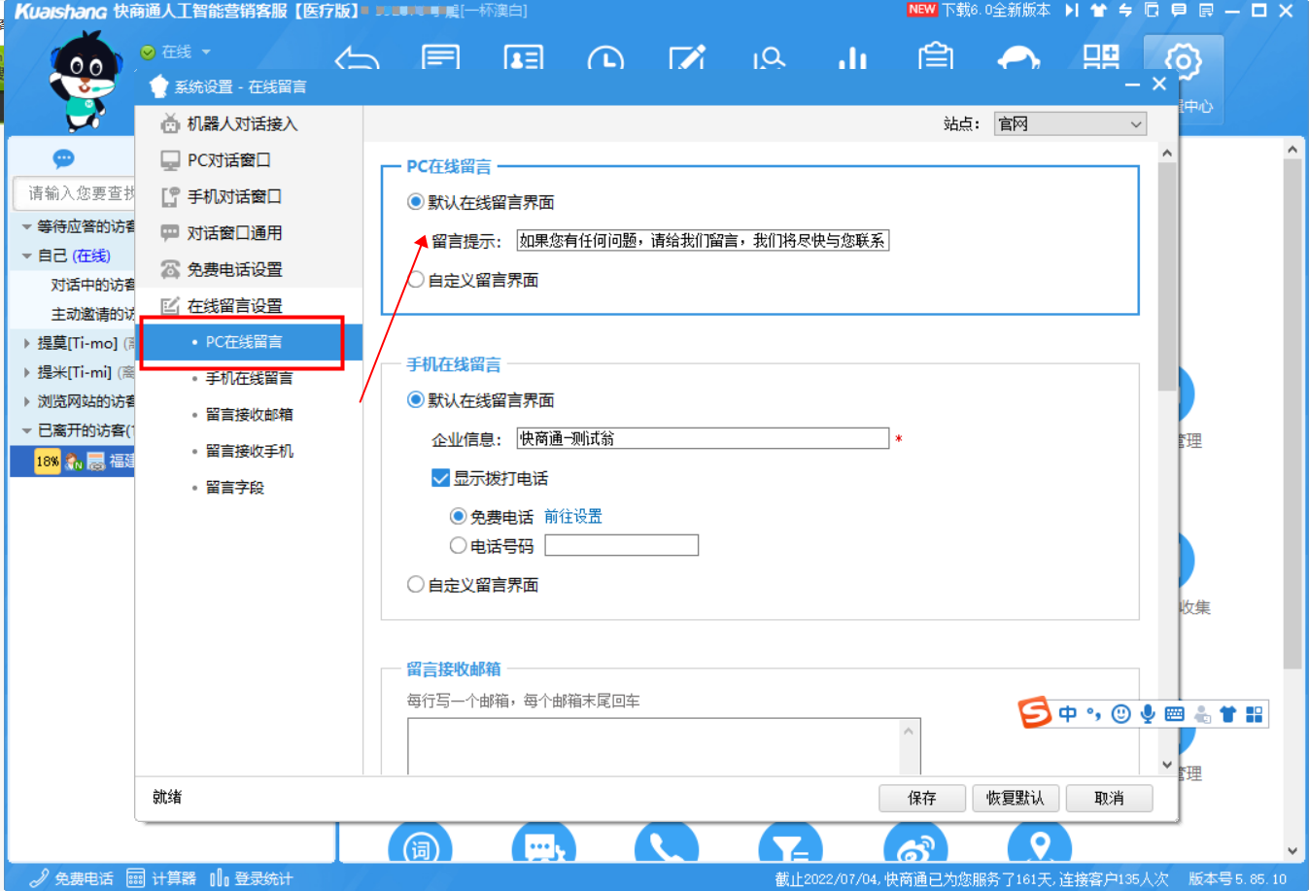Open the site selection dropdown
This screenshot has height=891, width=1309.
(1069, 124)
